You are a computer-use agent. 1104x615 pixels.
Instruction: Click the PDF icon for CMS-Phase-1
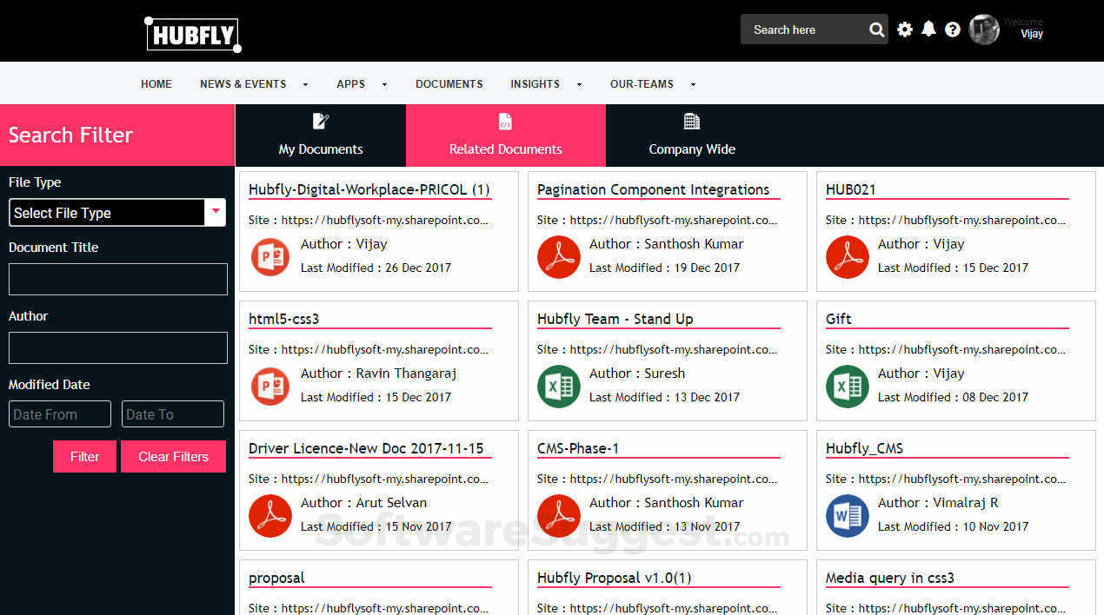click(x=558, y=516)
